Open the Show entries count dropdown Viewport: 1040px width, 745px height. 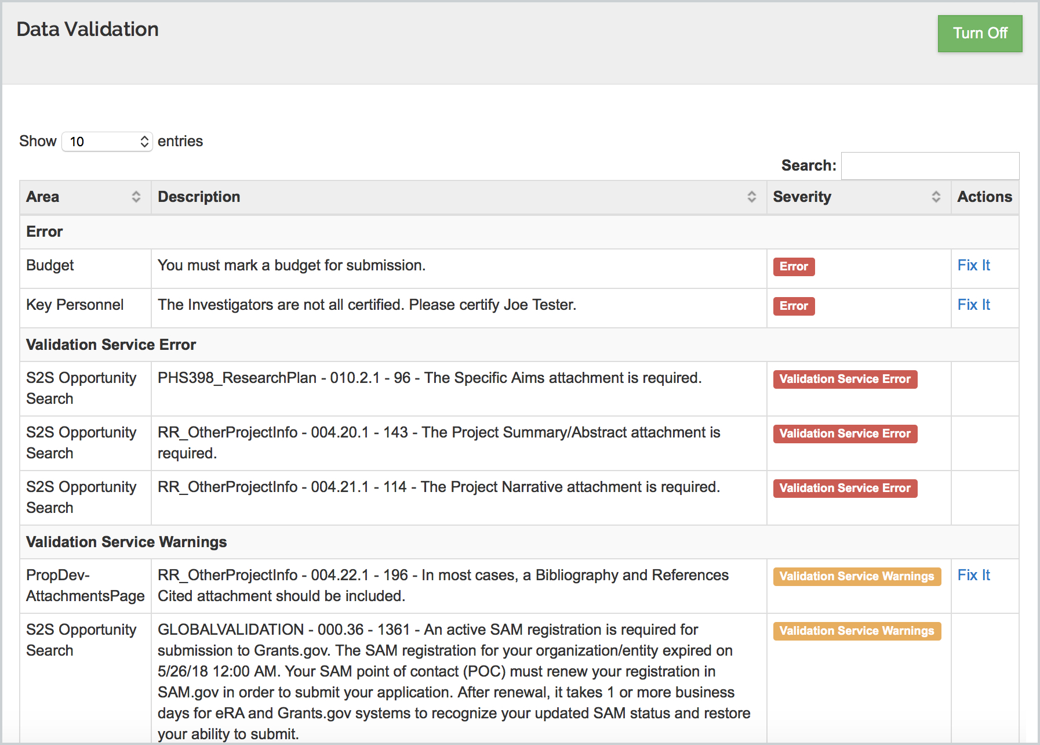pos(107,142)
